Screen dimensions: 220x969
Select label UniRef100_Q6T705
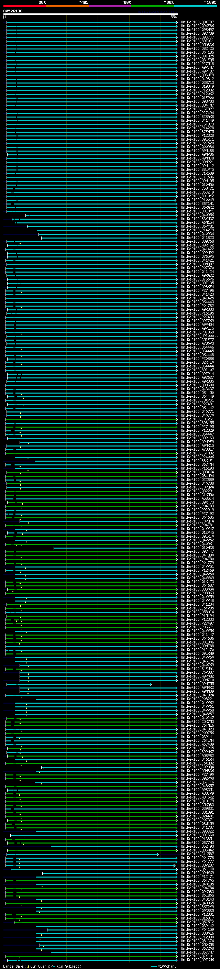tap(197, 880)
